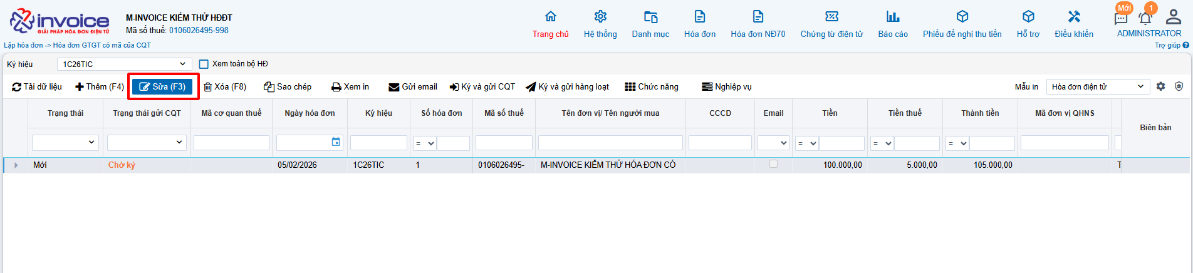Open the Hóa đơn NĐ70 menu
1193x273 pixels.
758,24
